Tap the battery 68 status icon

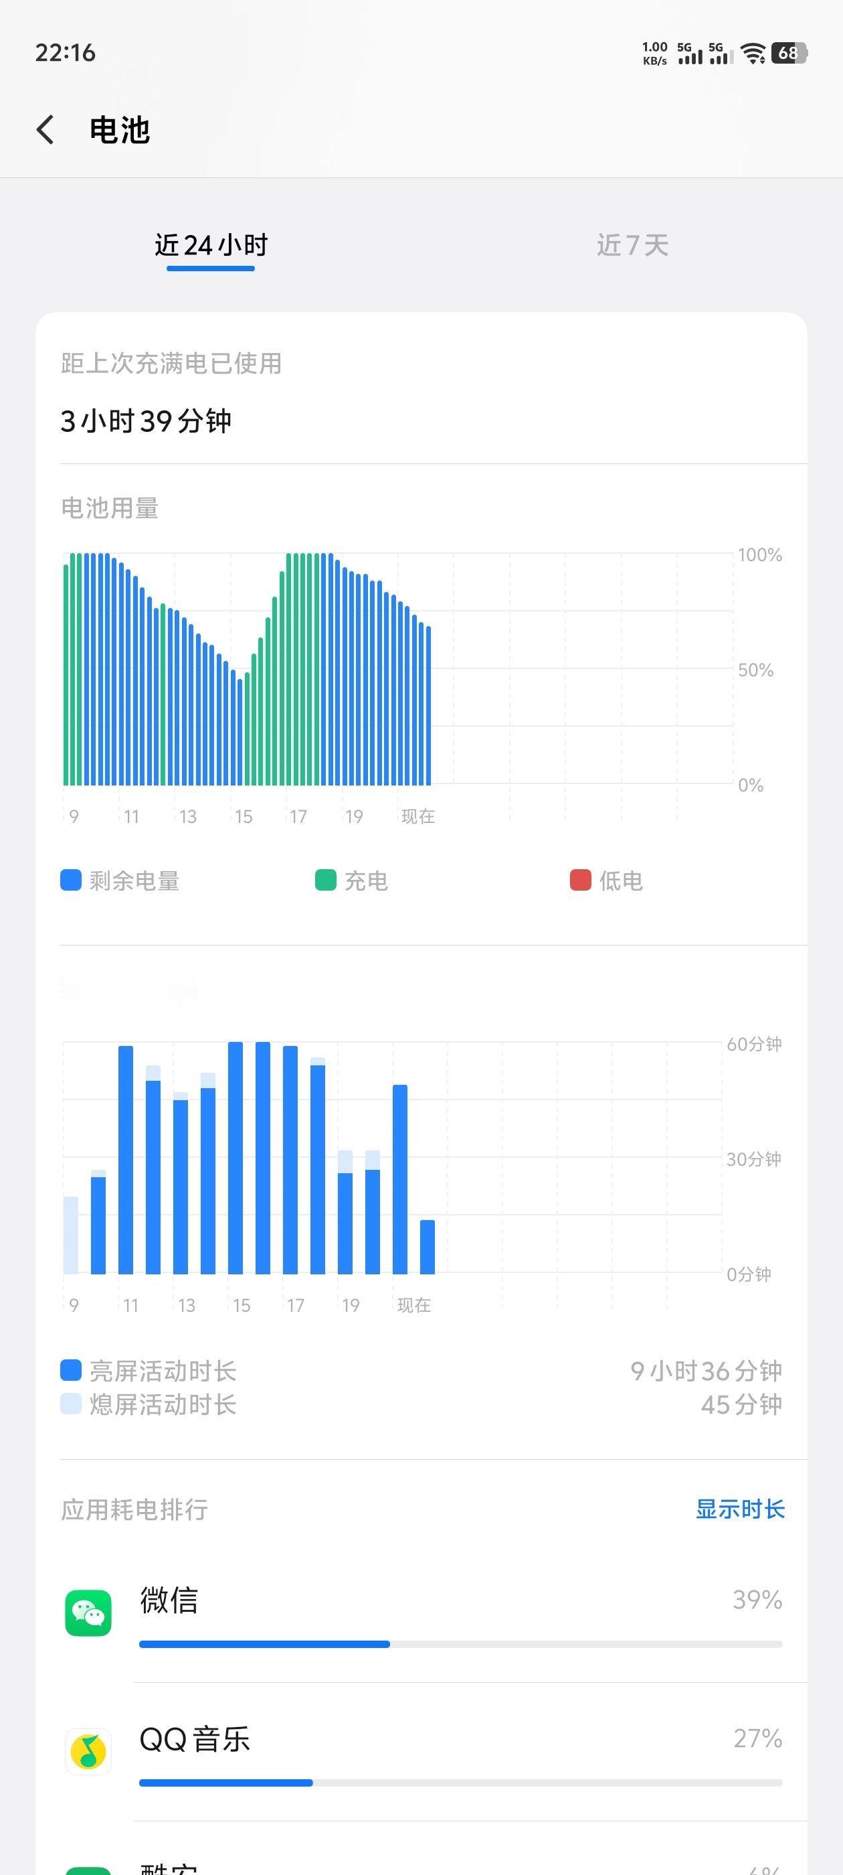click(789, 53)
